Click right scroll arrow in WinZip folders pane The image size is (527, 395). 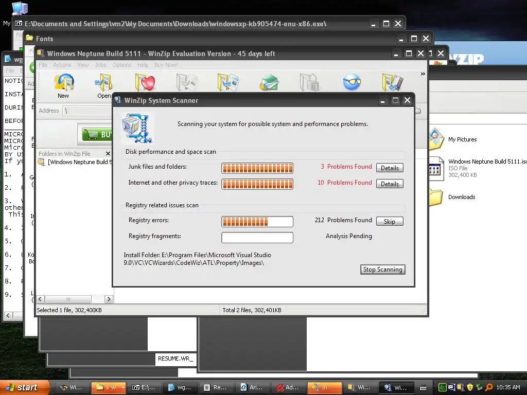(109, 299)
